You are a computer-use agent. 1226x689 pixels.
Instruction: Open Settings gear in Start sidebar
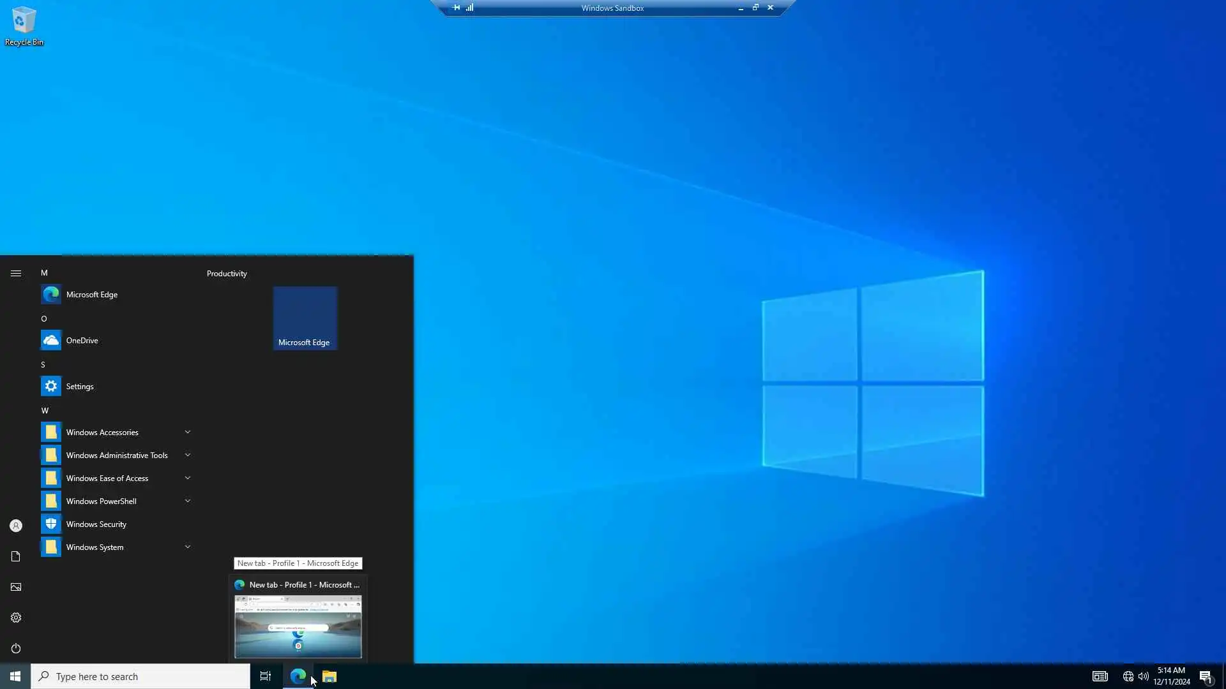(x=16, y=618)
